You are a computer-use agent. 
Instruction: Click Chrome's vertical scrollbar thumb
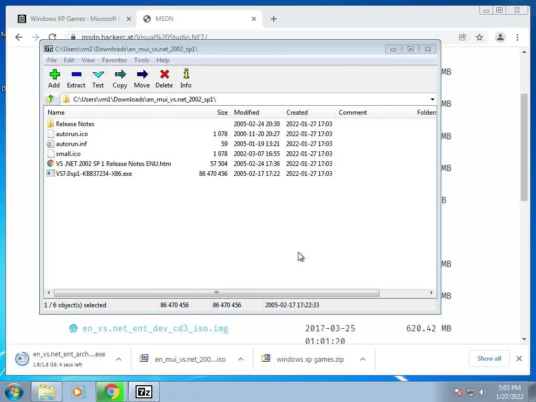pos(524,147)
